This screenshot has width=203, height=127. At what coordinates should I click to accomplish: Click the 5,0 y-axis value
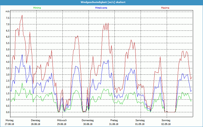tap(8, 49)
